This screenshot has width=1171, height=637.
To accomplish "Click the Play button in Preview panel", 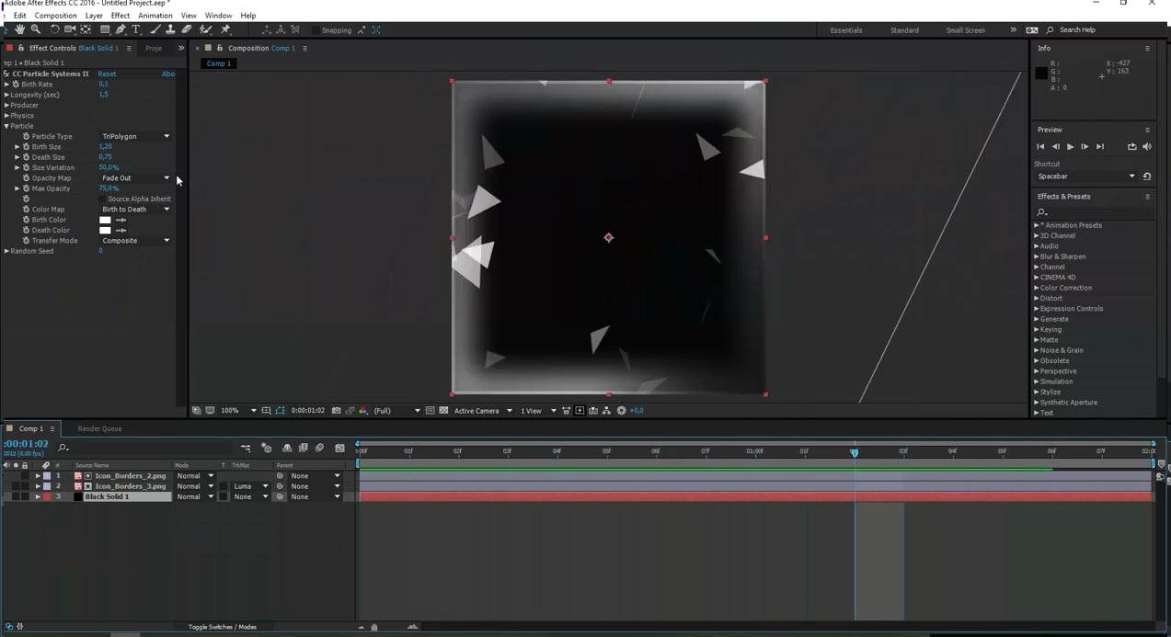I will pos(1070,146).
